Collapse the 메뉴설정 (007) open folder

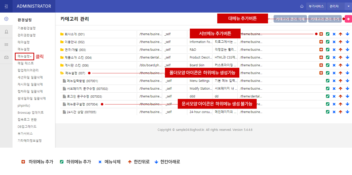click(62, 73)
